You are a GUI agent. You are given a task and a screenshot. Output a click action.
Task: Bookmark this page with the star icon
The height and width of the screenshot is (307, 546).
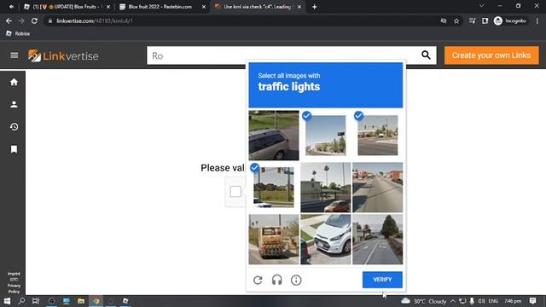pyautogui.click(x=456, y=20)
